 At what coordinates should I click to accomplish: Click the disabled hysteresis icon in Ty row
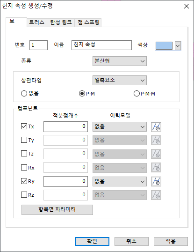(x=156, y=141)
